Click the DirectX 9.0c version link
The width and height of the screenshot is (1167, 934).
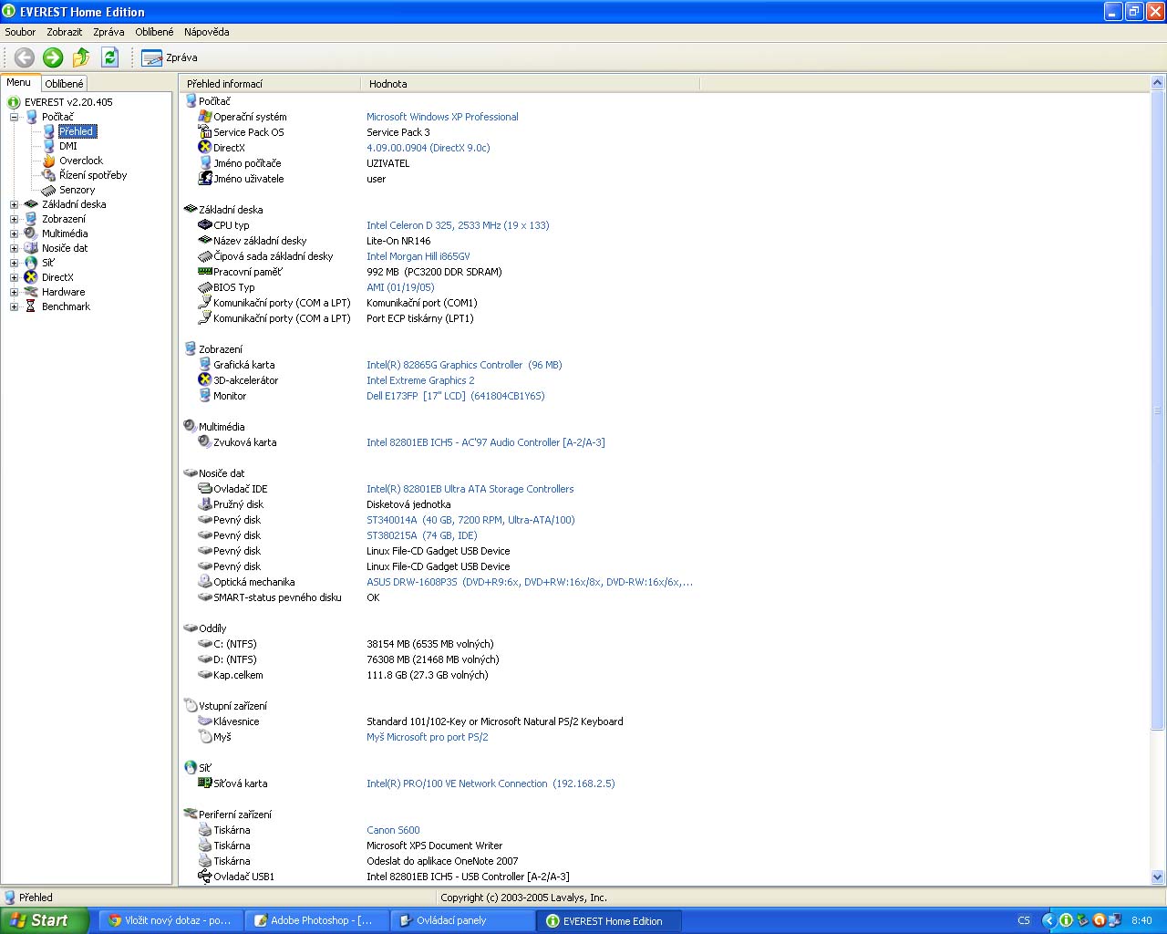[429, 148]
